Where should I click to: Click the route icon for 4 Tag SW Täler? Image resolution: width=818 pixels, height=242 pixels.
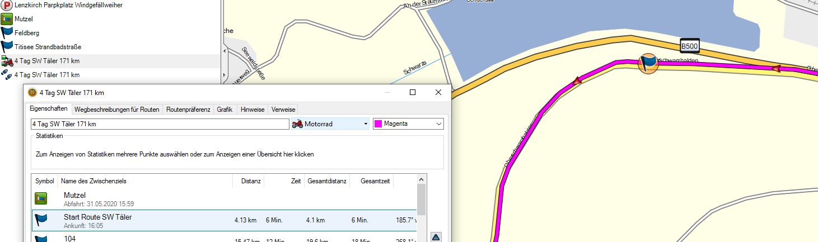[x=7, y=61]
